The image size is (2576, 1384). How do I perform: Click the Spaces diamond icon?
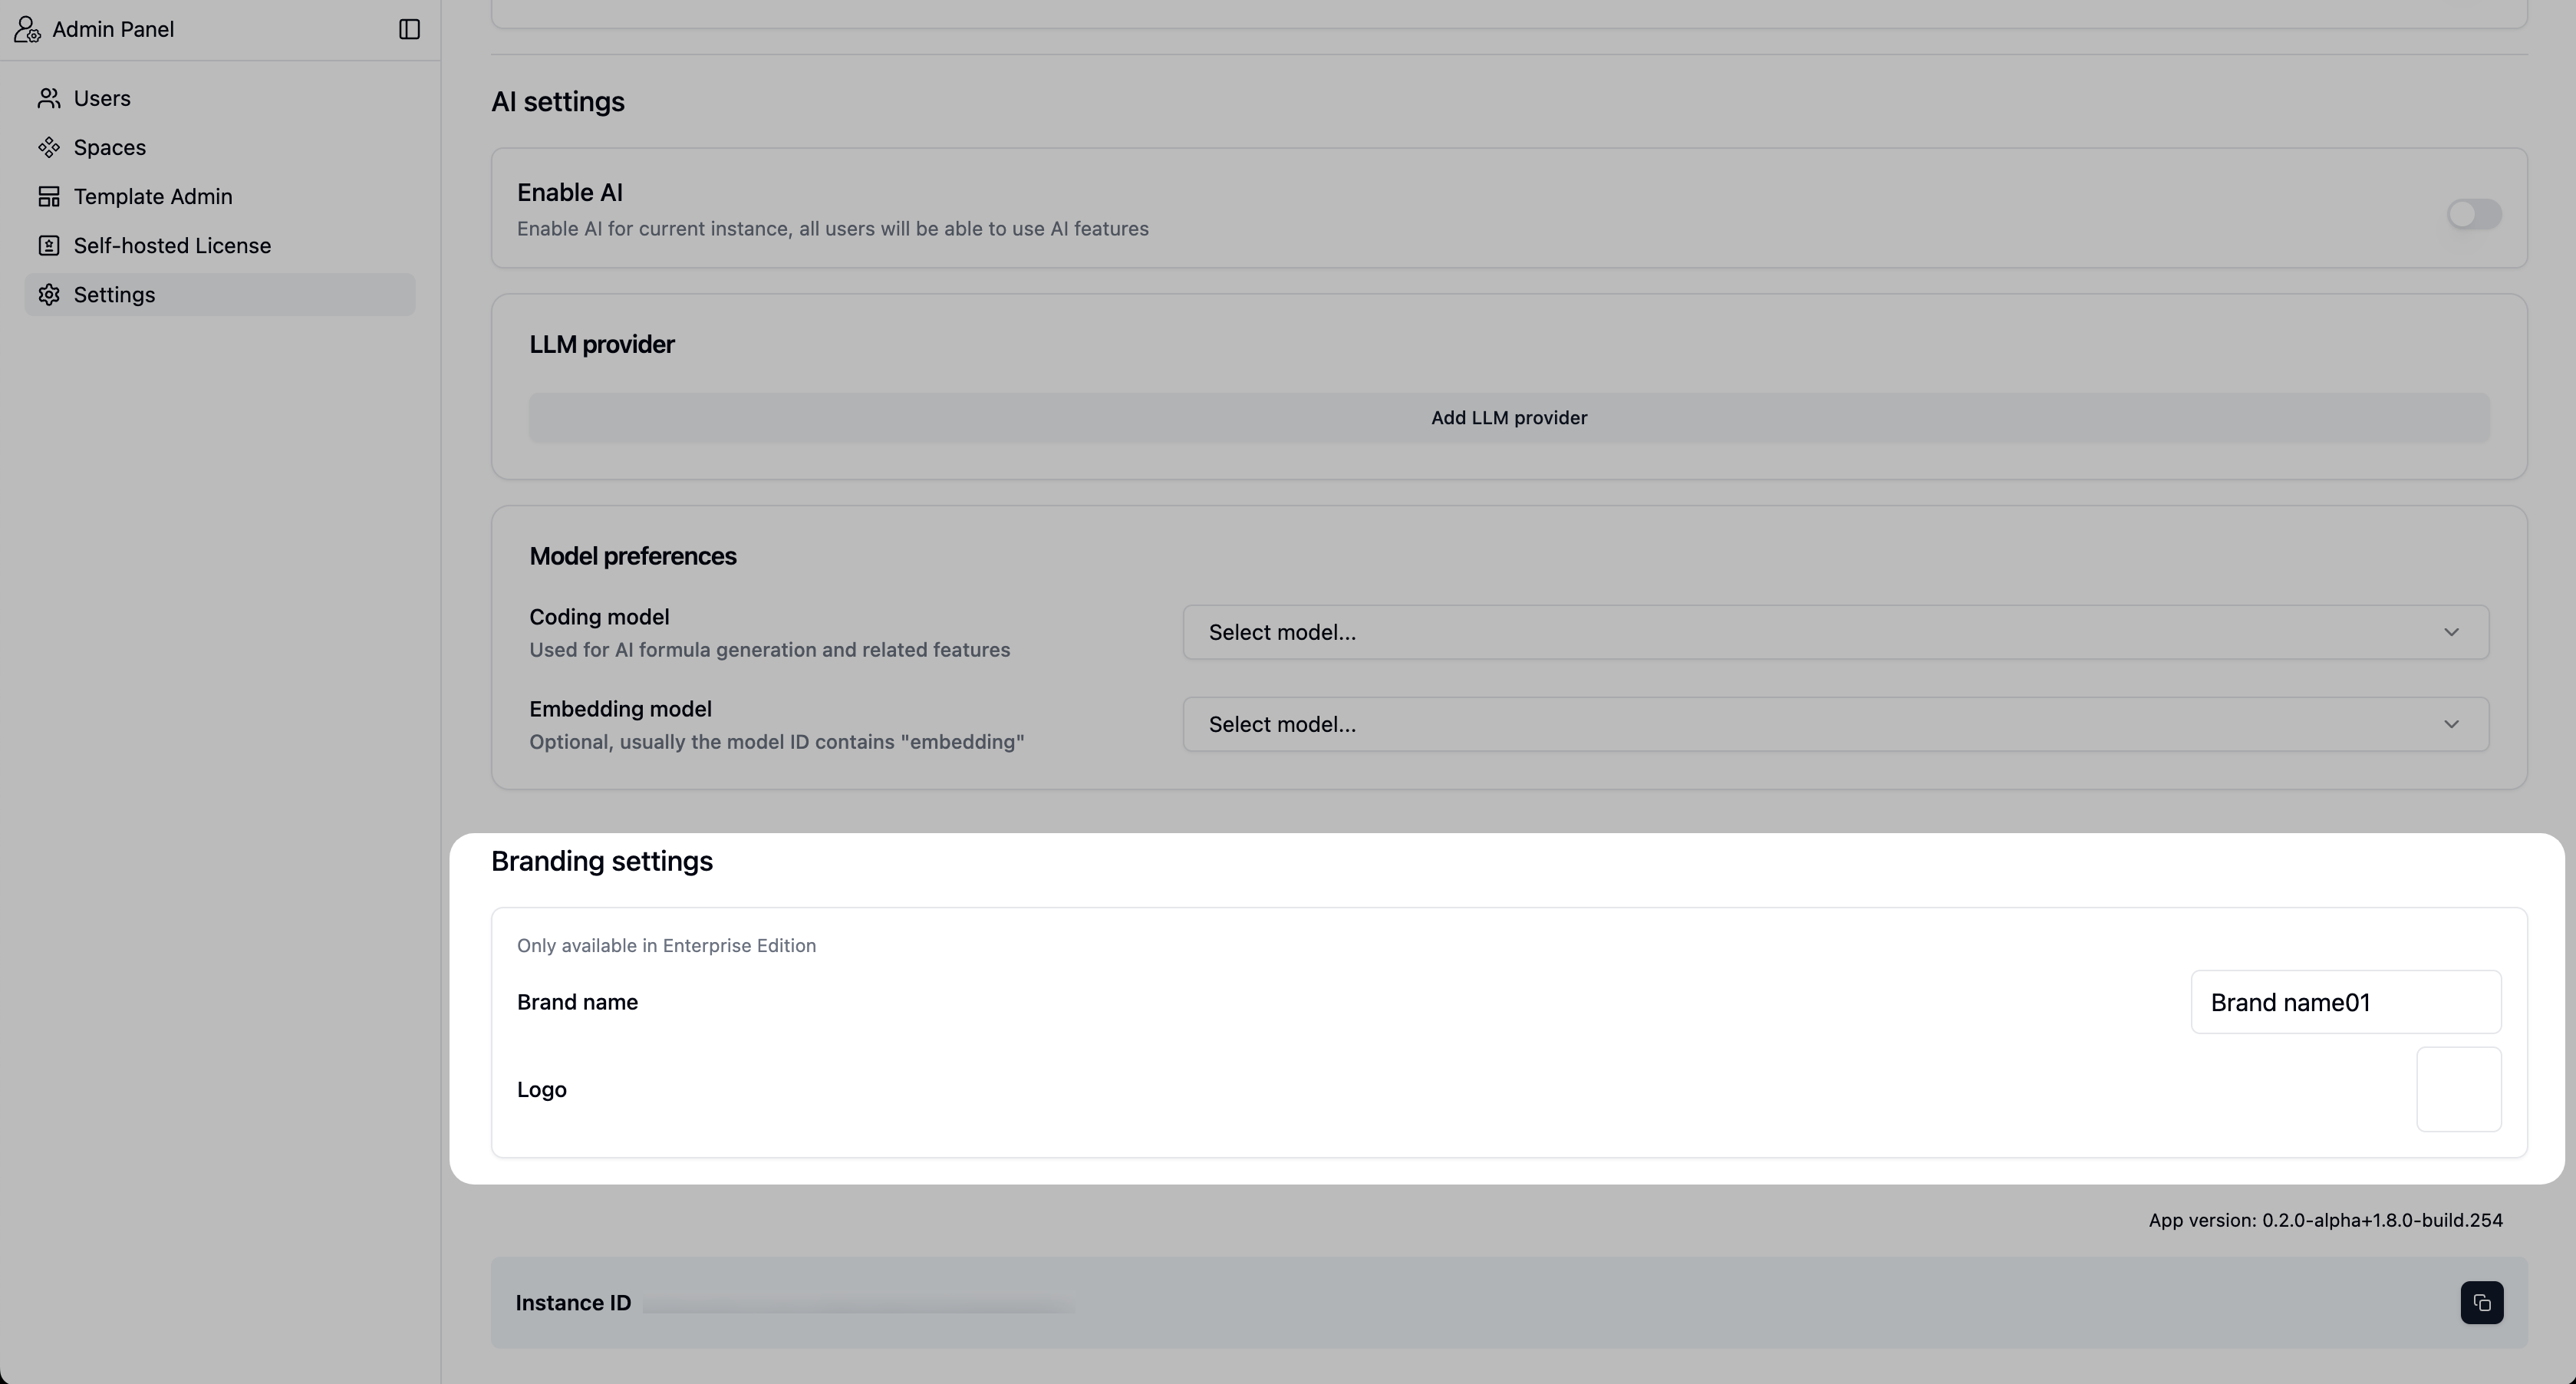pyautogui.click(x=48, y=147)
